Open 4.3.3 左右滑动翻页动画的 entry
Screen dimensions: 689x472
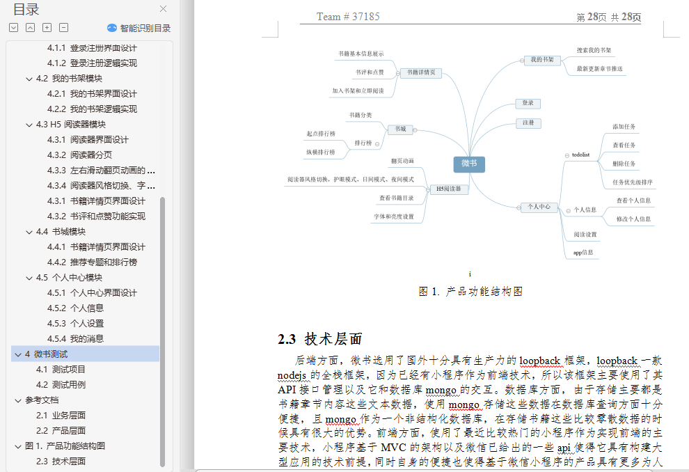click(x=101, y=171)
